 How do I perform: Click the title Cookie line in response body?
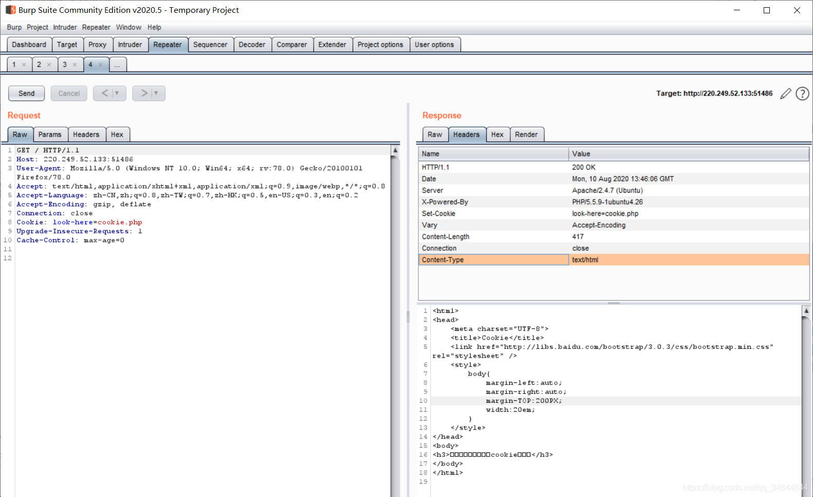pos(497,338)
